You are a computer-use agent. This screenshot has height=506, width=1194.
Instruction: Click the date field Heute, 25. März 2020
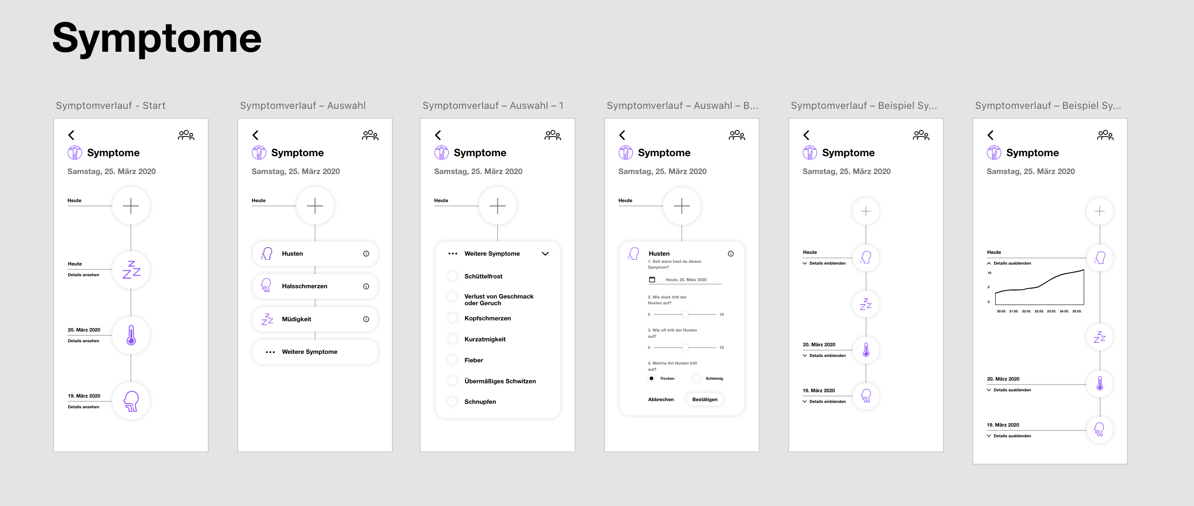(x=685, y=280)
